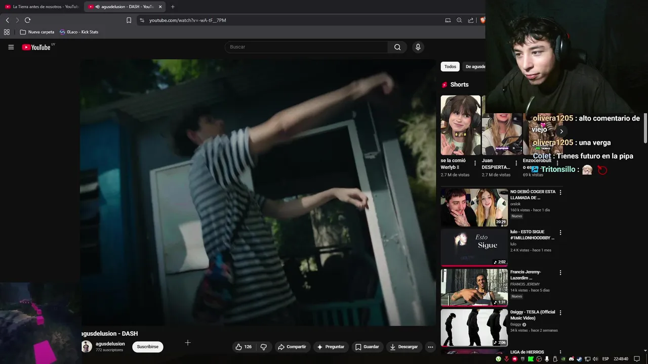
Task: Open 'Francis Jeremy- Lazerdim' video thumbnail
Action: click(x=474, y=287)
